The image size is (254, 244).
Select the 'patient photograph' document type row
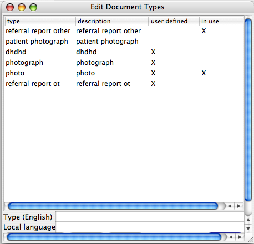pos(124,42)
